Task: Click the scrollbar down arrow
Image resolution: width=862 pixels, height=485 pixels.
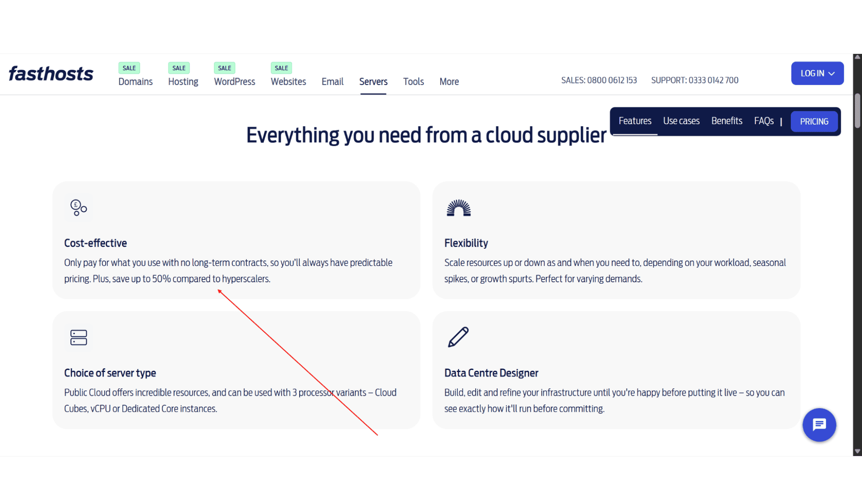Action: [x=857, y=451]
